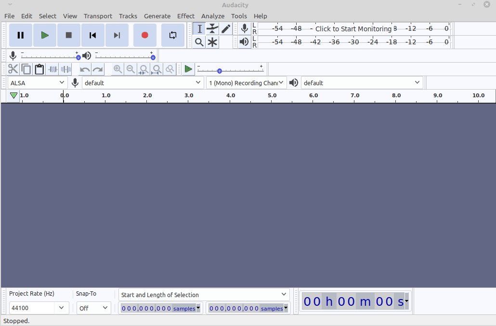Select the Draw (pencil) tool

(x=225, y=29)
